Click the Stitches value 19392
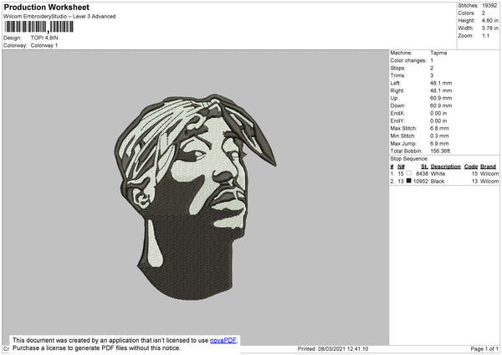 pos(489,6)
